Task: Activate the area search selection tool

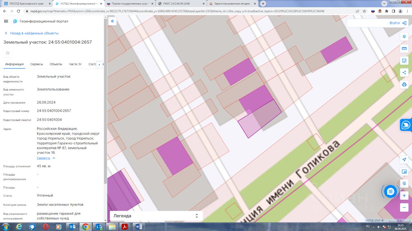Action: click(x=404, y=60)
